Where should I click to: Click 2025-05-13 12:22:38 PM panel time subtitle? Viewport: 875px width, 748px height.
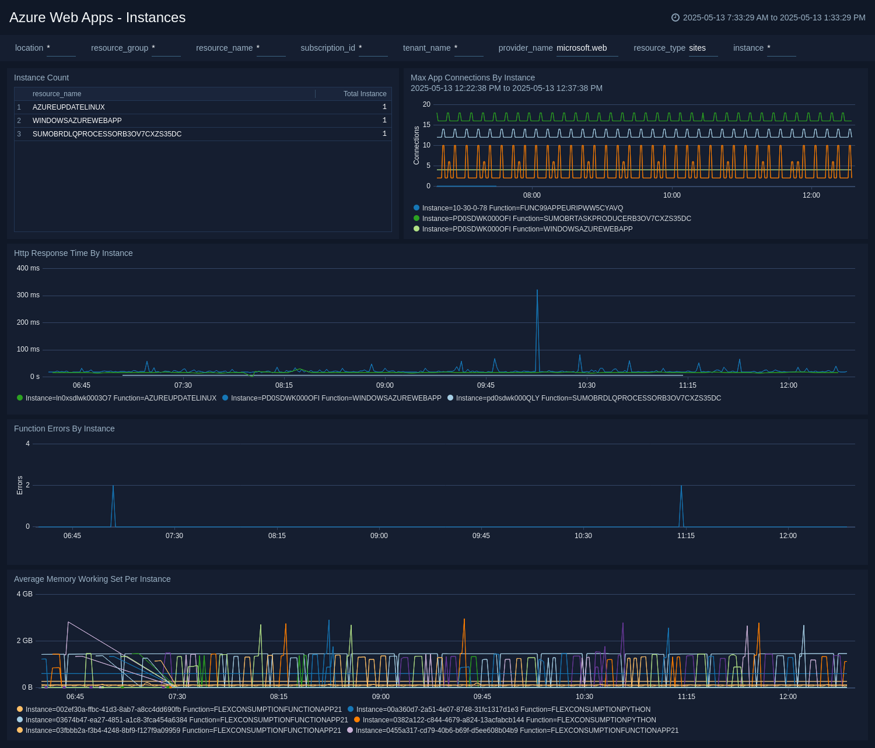[x=506, y=88]
